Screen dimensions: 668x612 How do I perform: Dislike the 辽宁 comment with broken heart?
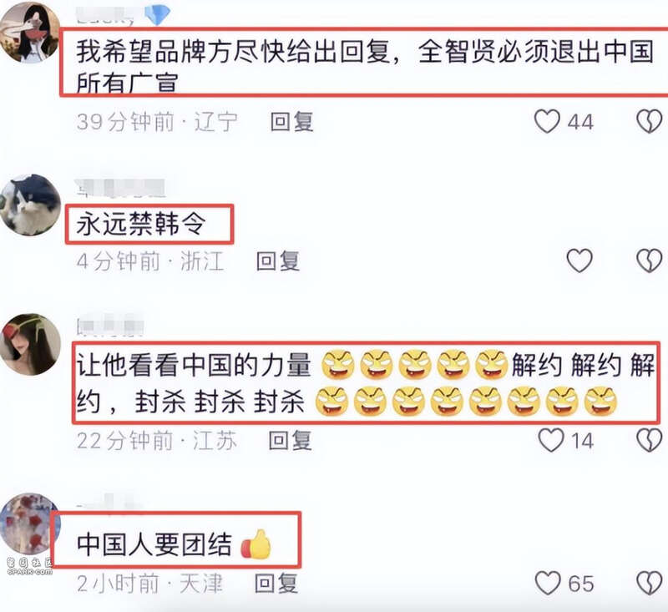pos(650,121)
